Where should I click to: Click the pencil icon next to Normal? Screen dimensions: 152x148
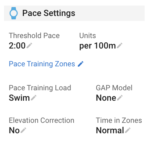coord(128,130)
